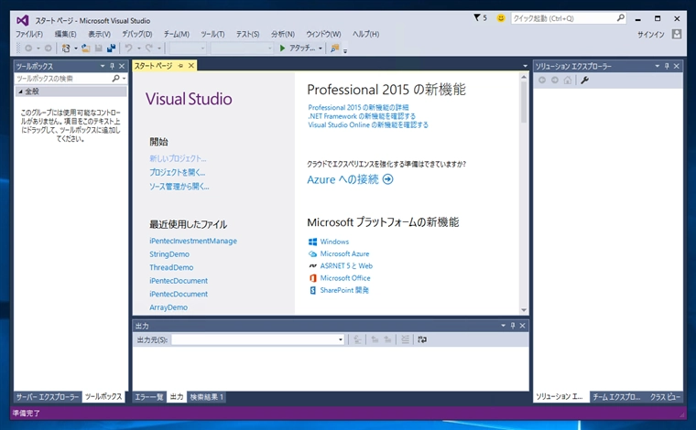Switch to the チーム エクスプローラー tab
696x430 pixels.
[x=616, y=397]
